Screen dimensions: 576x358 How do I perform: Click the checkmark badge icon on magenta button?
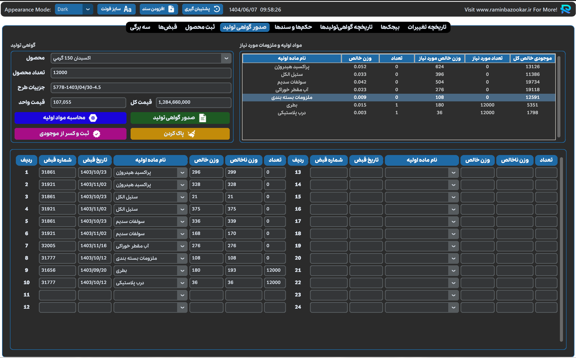coord(97,134)
